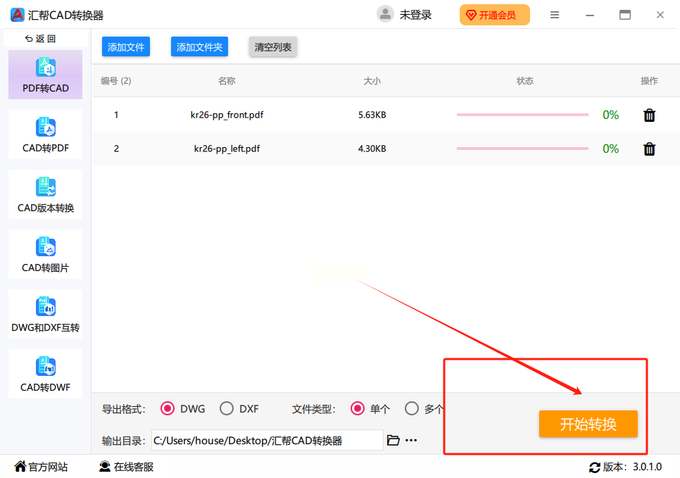Switch to CAD转PDF mode
This screenshot has height=478, width=680.
[x=46, y=134]
